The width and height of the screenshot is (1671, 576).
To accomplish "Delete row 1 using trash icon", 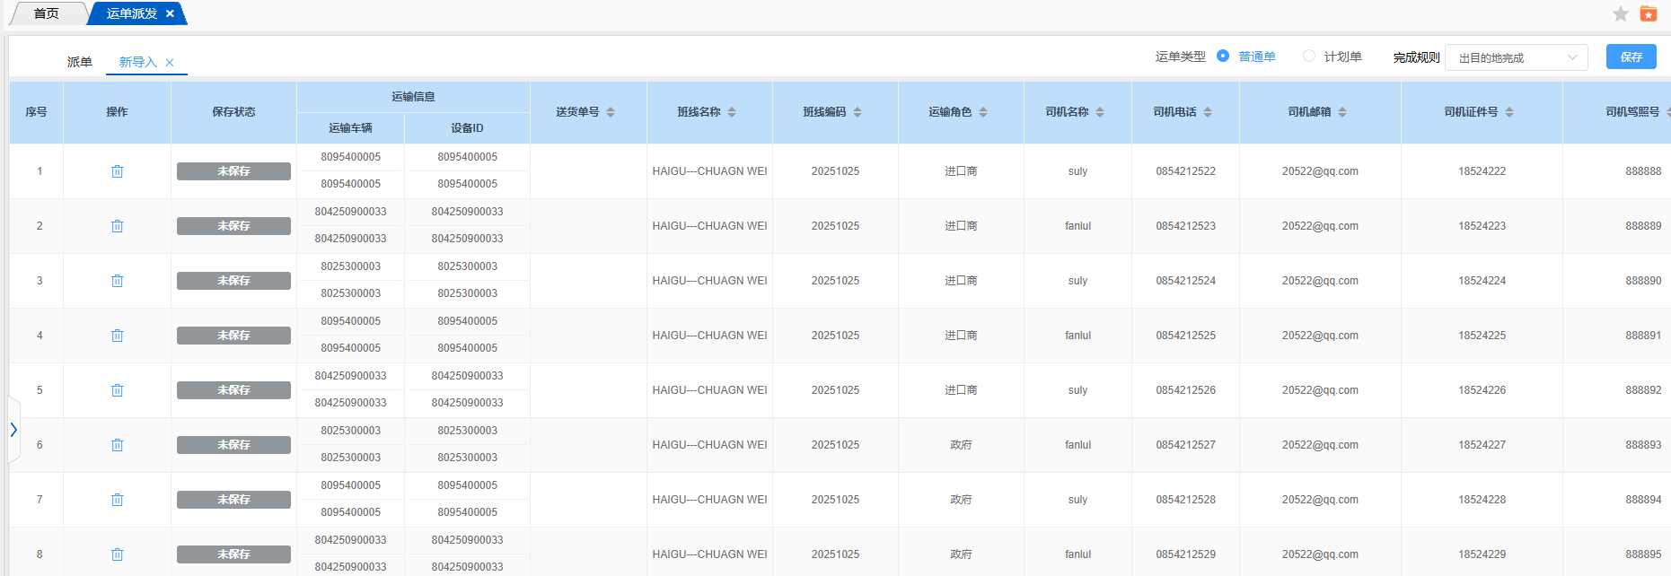I will [117, 171].
